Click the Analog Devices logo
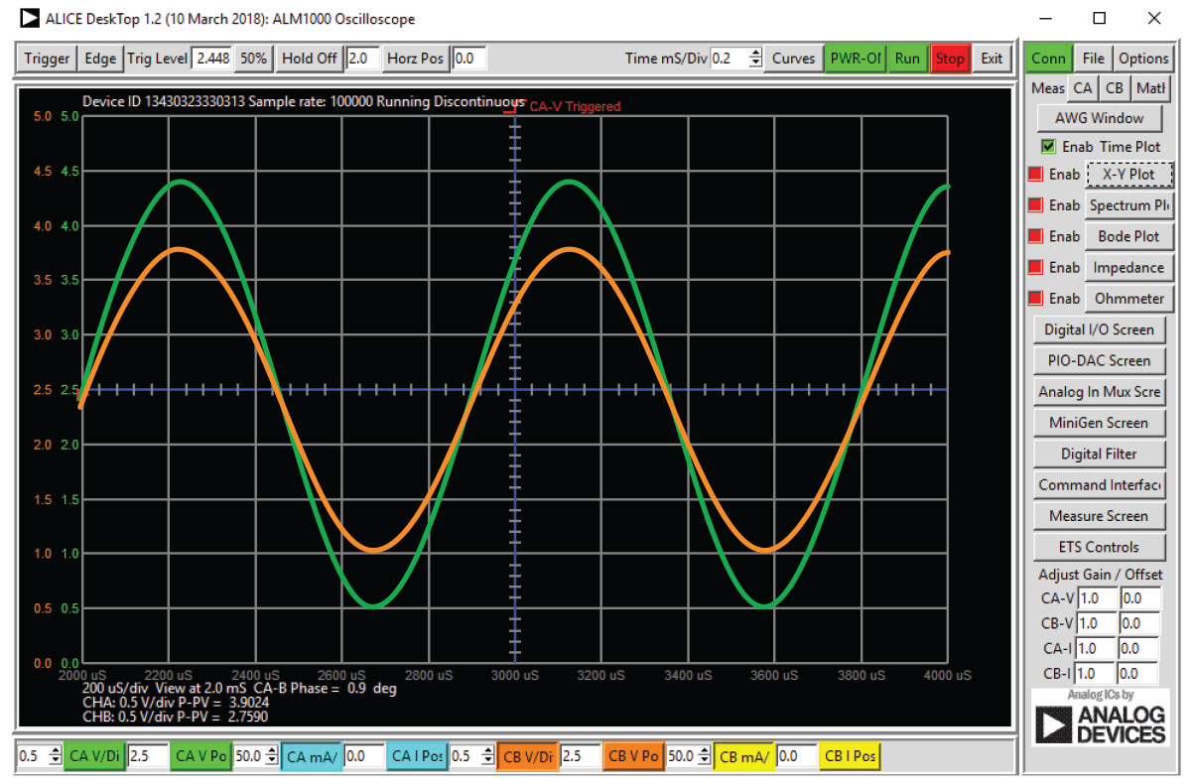 coord(1100,719)
